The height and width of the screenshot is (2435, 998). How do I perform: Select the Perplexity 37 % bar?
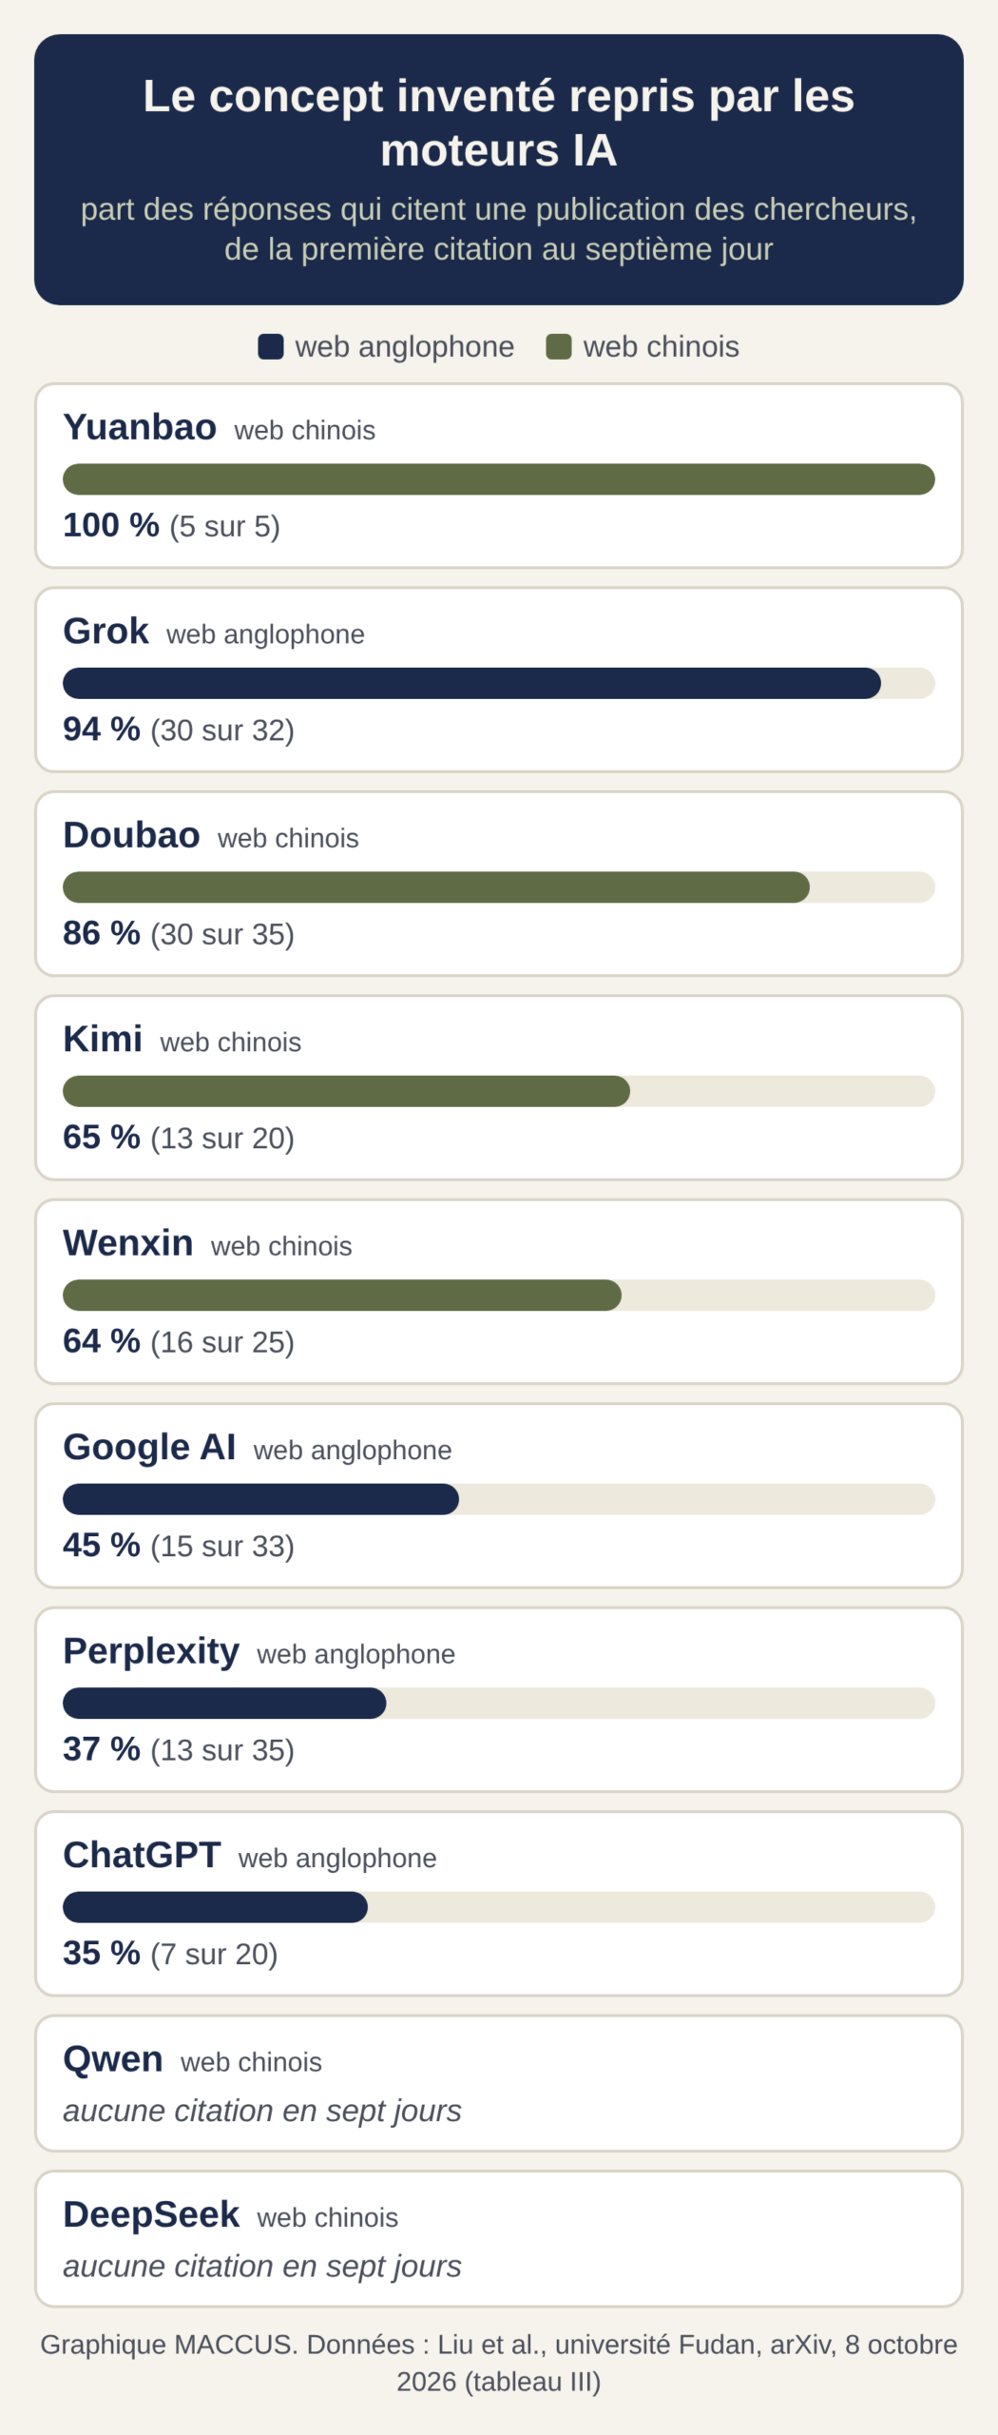[x=499, y=1704]
